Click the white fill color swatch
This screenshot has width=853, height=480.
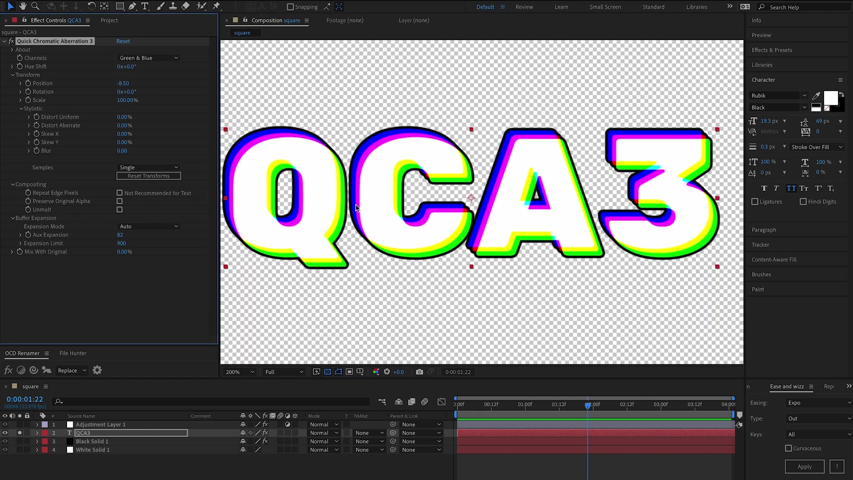click(x=830, y=98)
